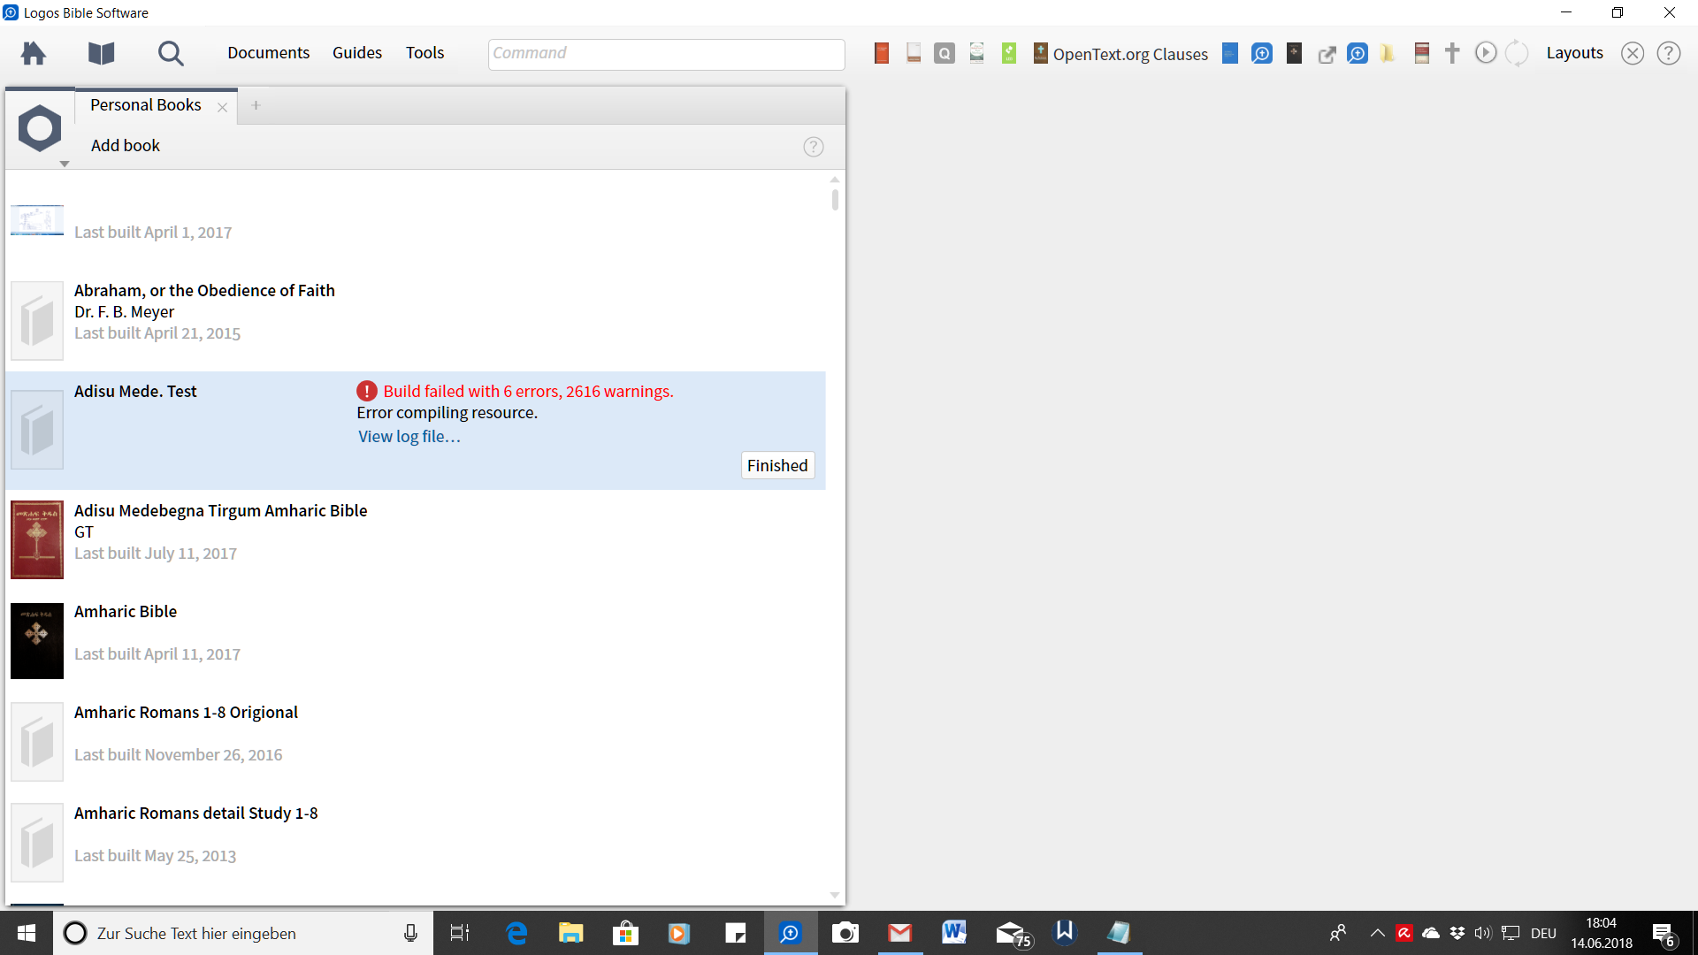Click the Add book button
Screen dimensions: 1698x955
coord(125,146)
